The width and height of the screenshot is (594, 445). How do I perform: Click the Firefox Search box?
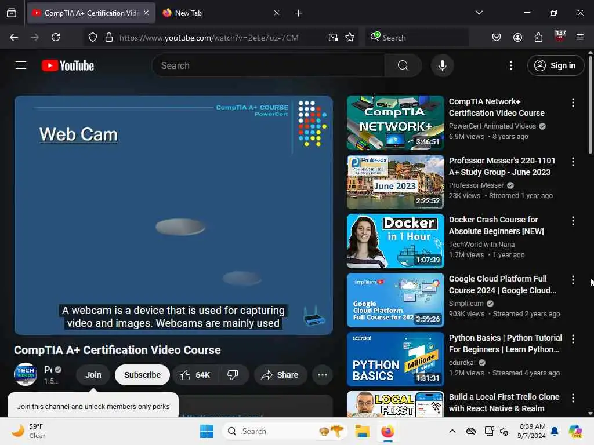point(416,38)
